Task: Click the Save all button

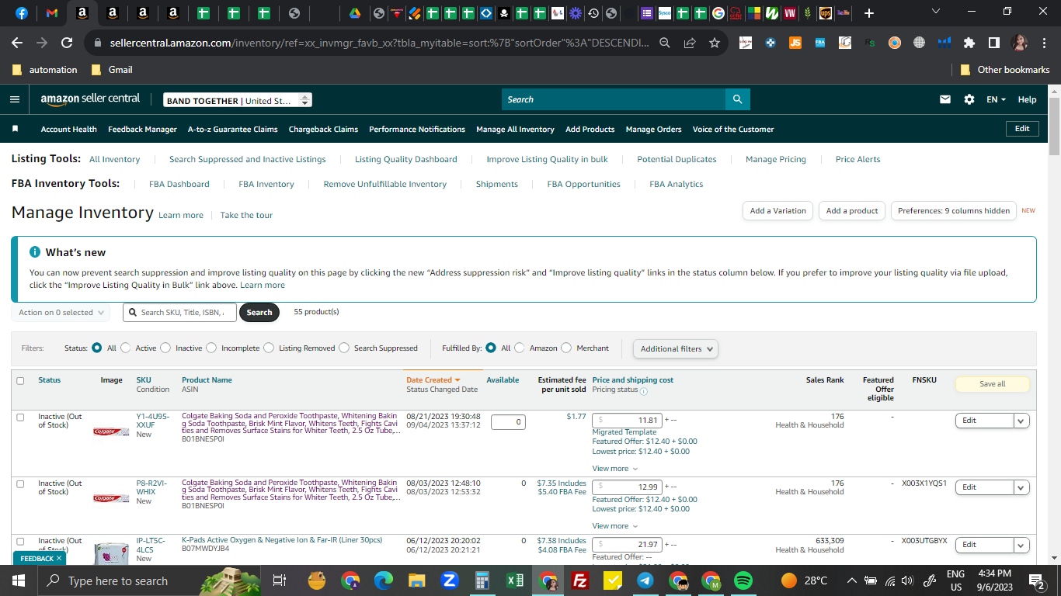Action: 992,384
